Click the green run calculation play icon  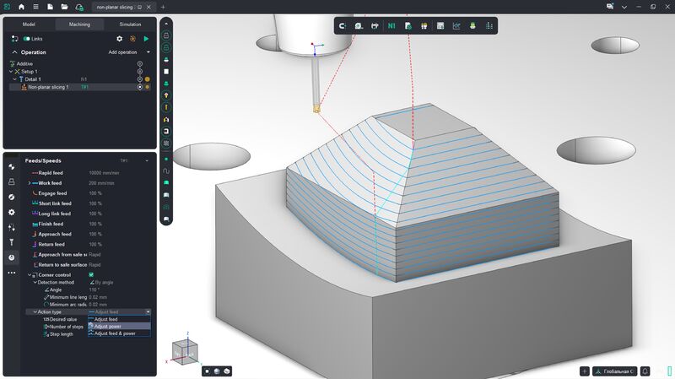coord(146,39)
